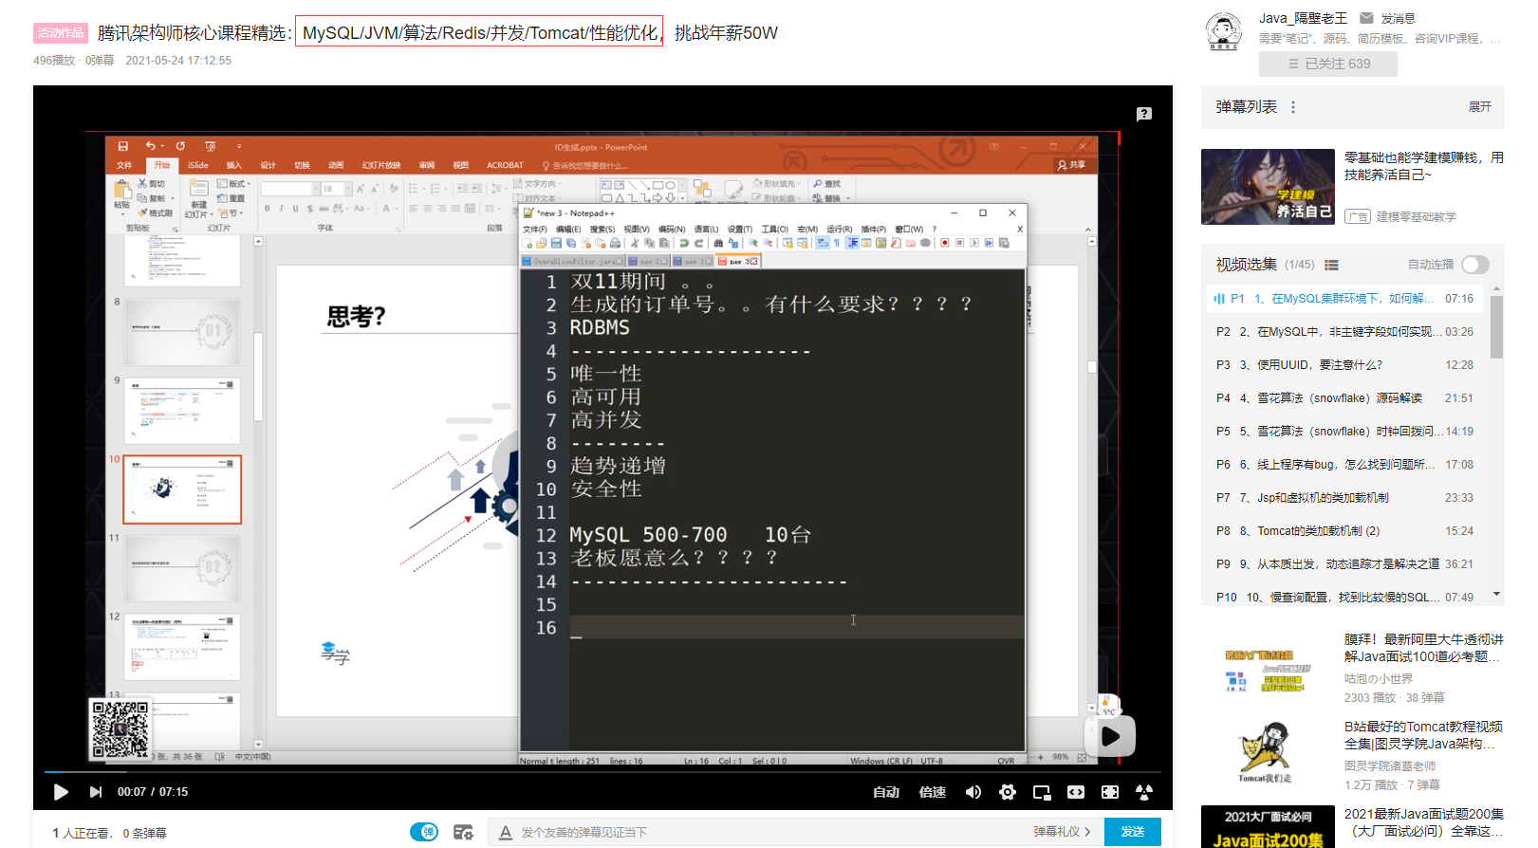Expand the 弹幕列表 with 展开

pos(1480,107)
